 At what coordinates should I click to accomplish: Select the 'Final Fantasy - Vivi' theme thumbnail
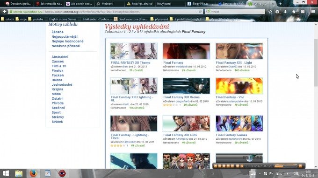point(239,86)
